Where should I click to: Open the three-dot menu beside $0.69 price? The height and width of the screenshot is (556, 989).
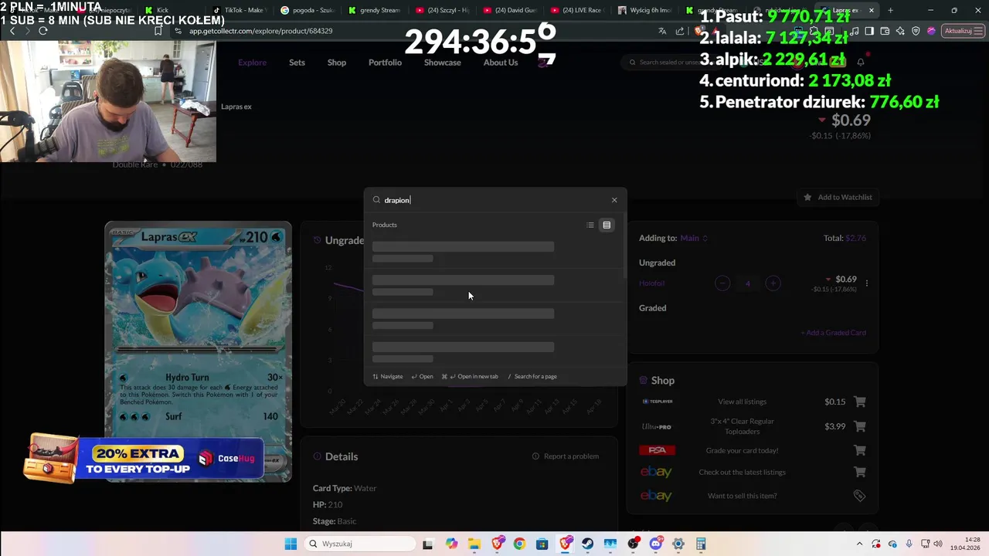coord(867,283)
